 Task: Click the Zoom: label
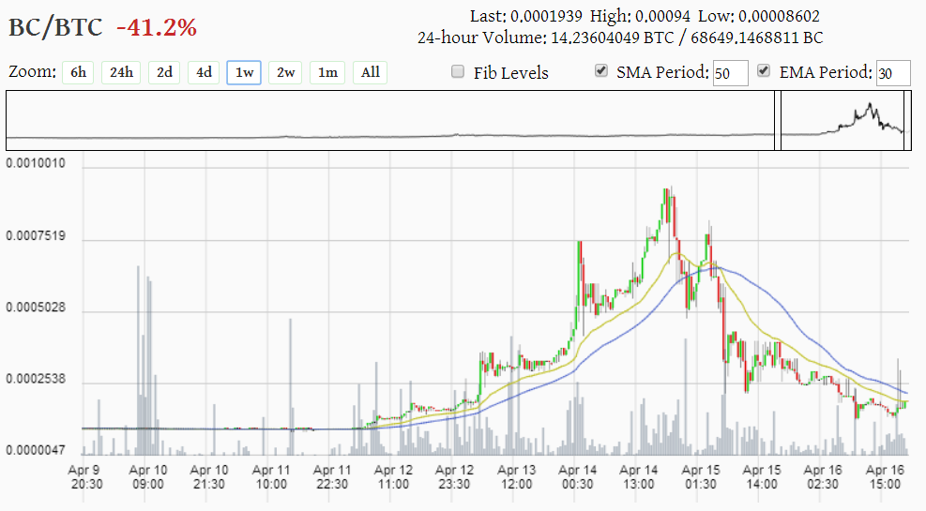coord(32,72)
